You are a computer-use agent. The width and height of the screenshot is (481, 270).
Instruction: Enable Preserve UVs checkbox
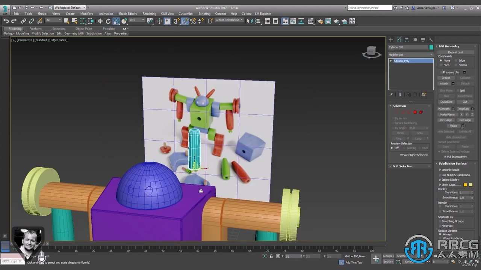pyautogui.click(x=441, y=72)
